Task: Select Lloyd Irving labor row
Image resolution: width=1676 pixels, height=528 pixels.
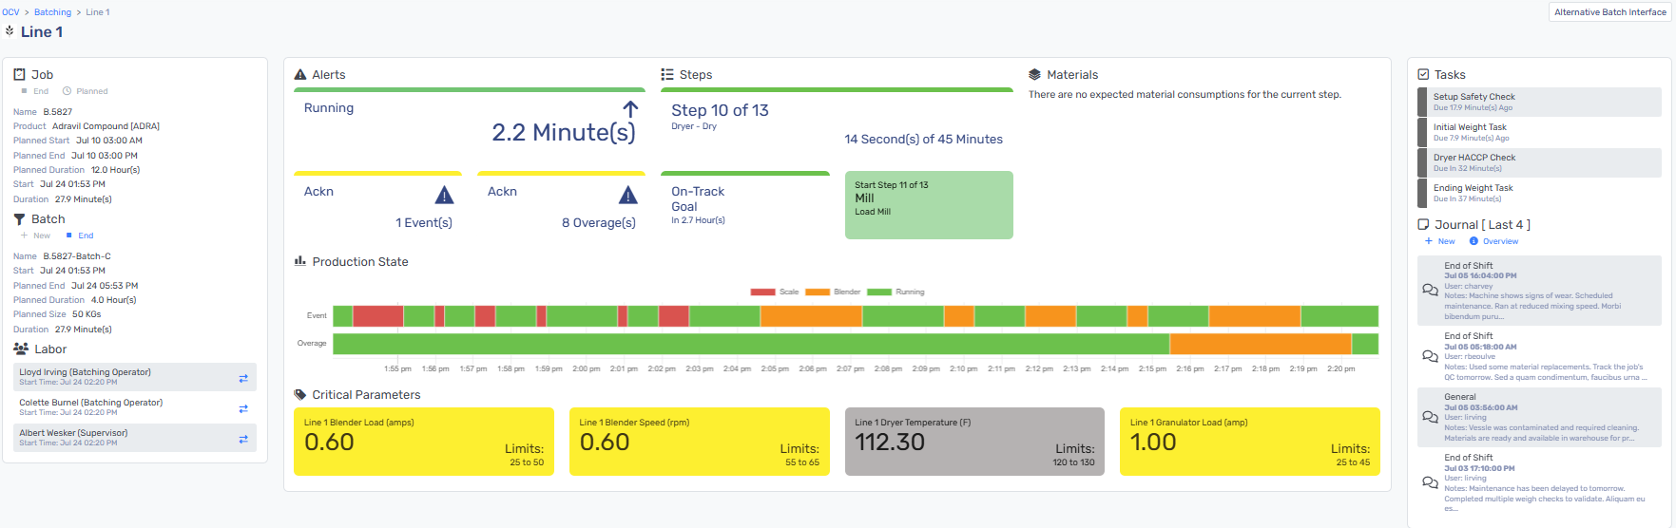Action: point(135,377)
